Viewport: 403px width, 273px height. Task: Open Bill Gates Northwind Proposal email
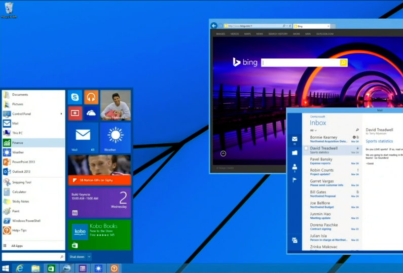pyautogui.click(x=332, y=193)
